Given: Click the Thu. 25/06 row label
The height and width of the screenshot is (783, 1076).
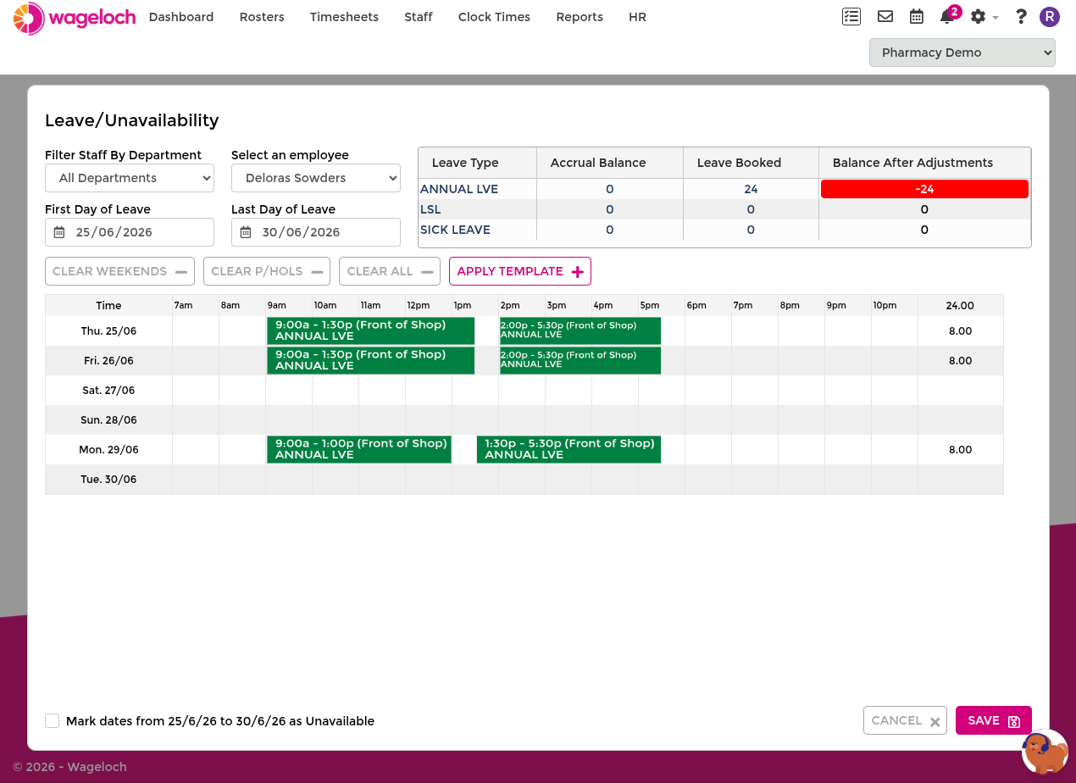Looking at the screenshot, I should tap(108, 331).
